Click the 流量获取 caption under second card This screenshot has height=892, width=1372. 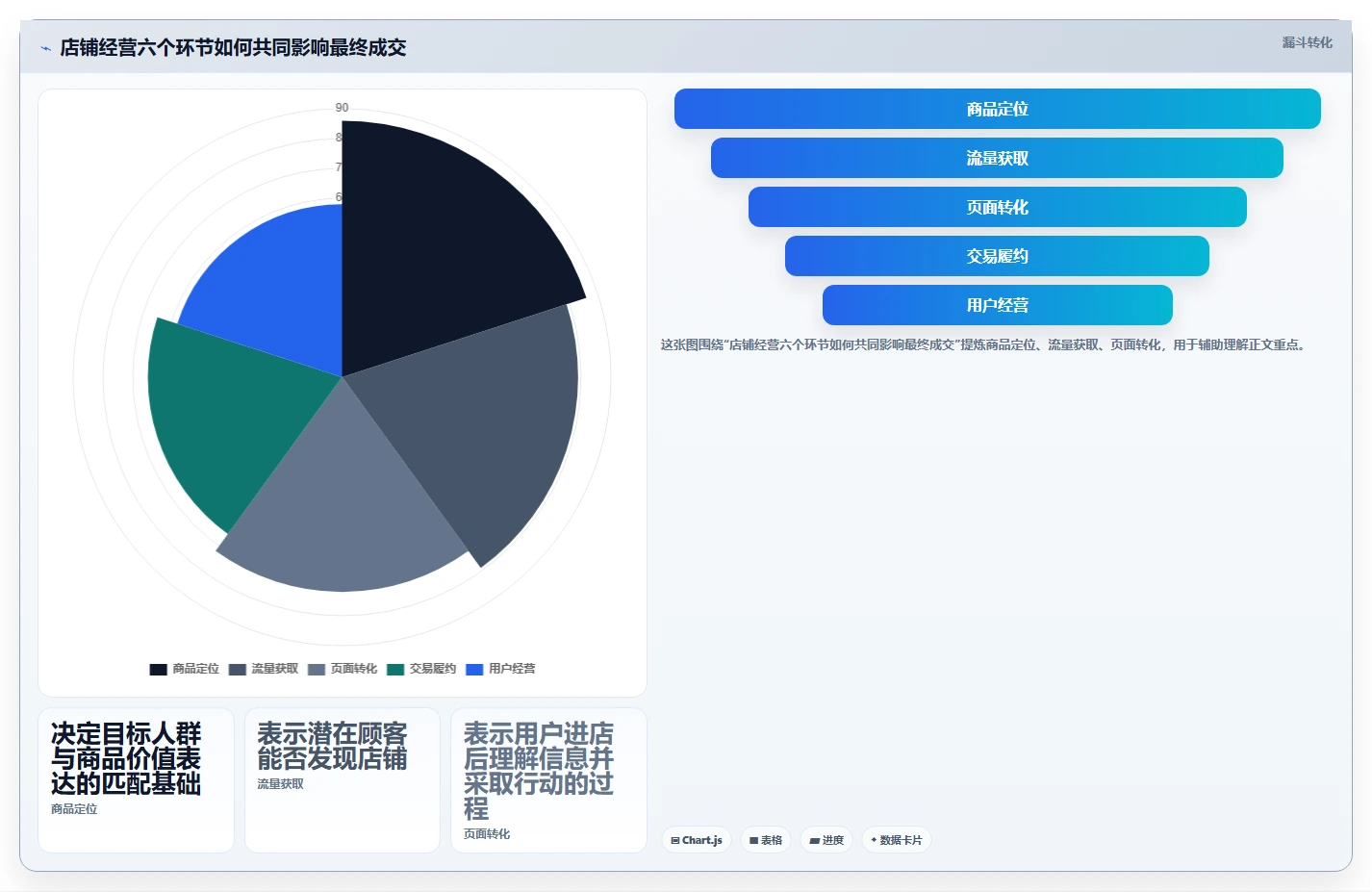[x=280, y=784]
